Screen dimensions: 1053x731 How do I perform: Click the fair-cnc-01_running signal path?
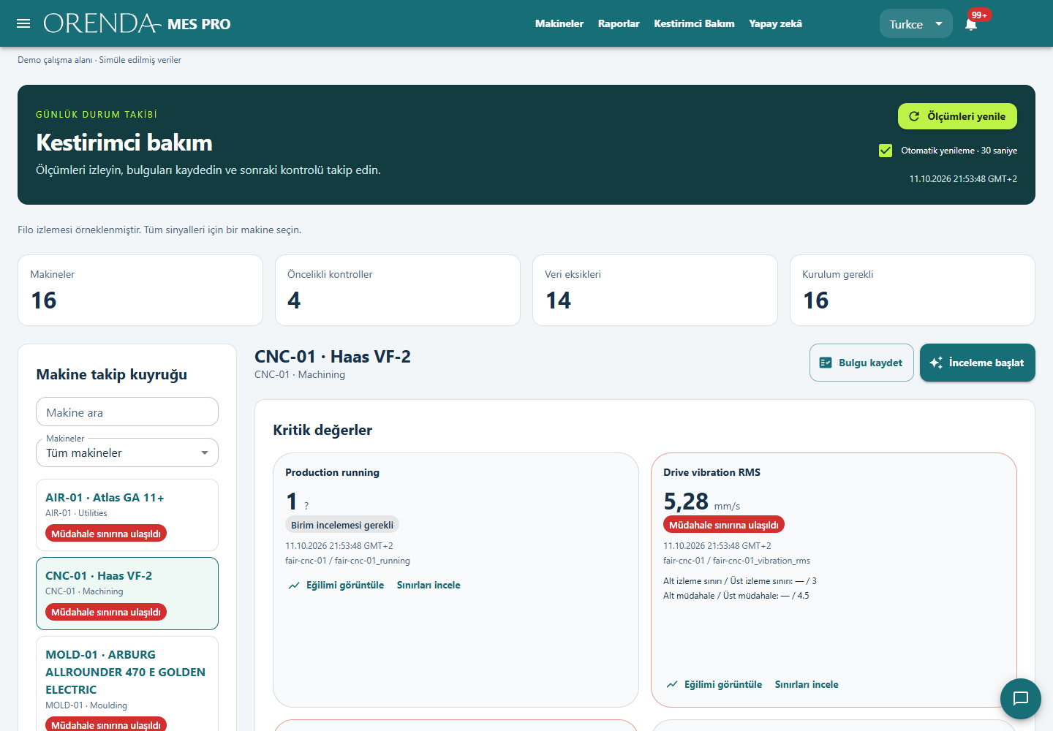point(347,561)
